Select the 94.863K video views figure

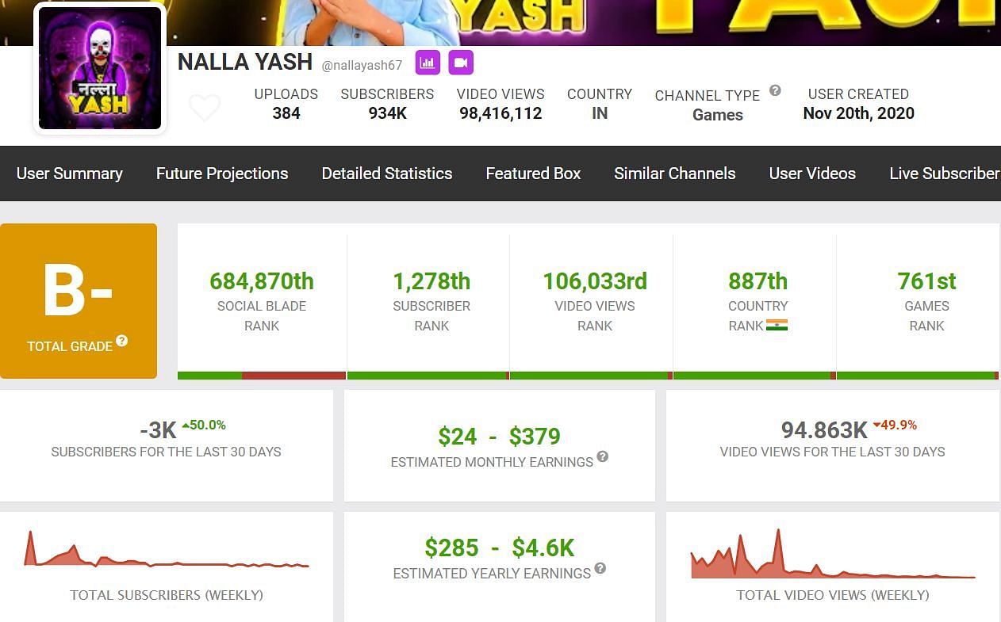pyautogui.click(x=824, y=430)
